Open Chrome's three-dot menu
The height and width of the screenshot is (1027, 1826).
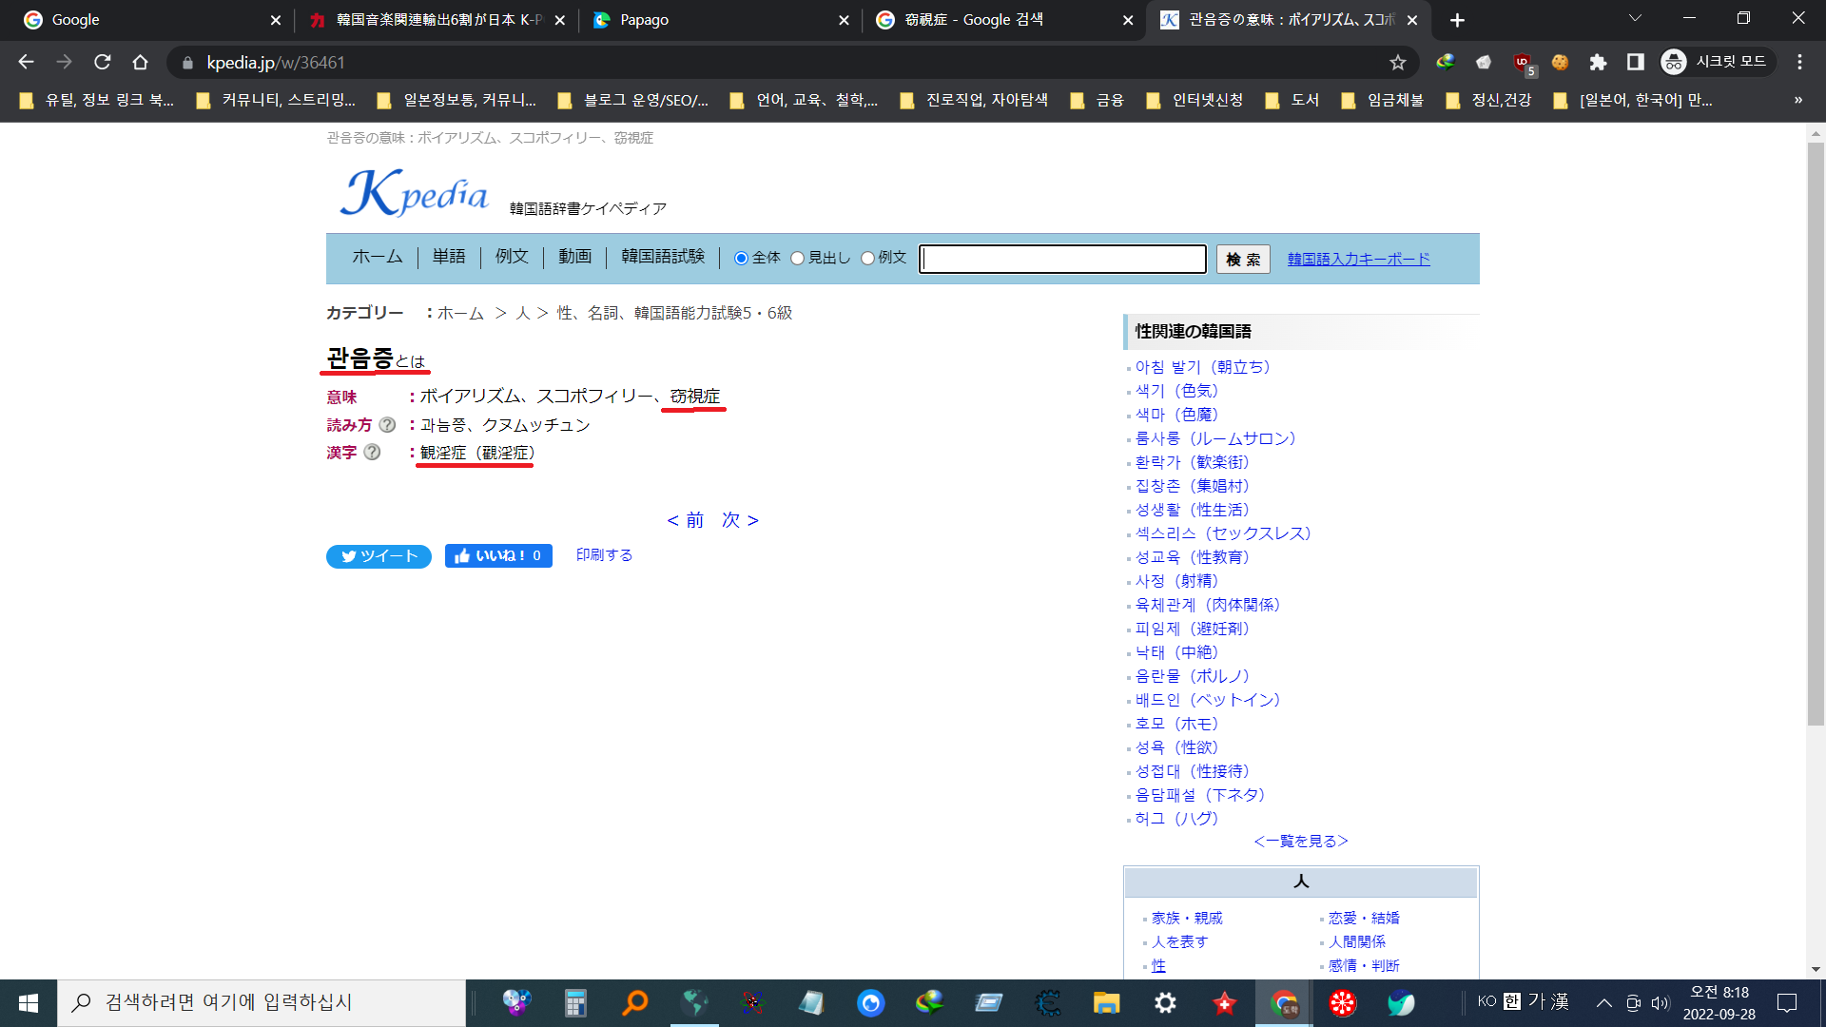pyautogui.click(x=1799, y=63)
